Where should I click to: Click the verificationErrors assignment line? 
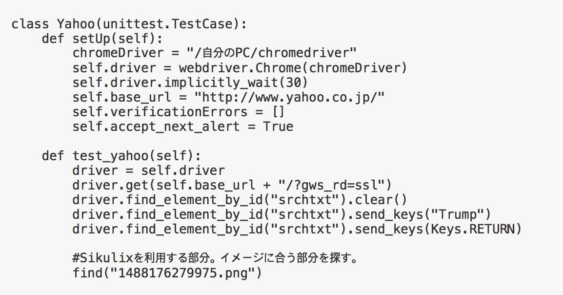pos(179,112)
